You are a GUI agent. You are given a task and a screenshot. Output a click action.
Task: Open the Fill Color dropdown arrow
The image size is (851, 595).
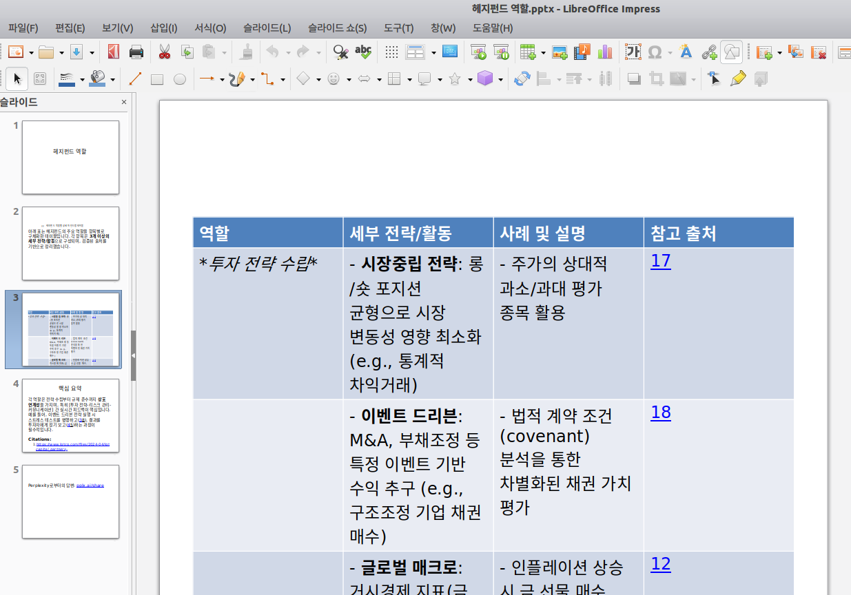(x=112, y=80)
